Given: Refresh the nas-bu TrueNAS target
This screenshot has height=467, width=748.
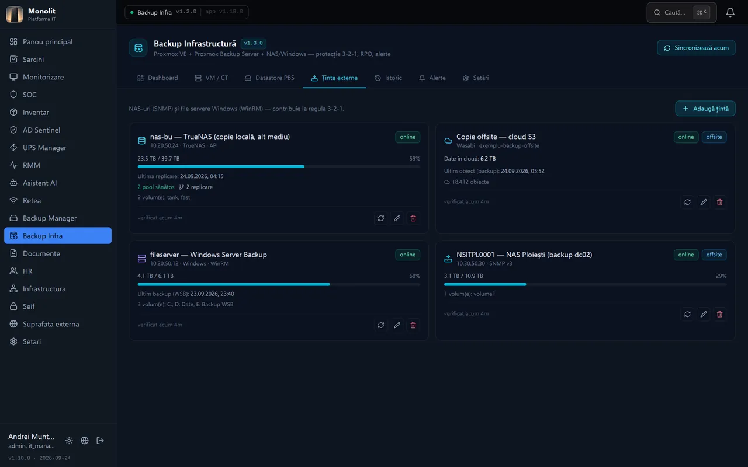Looking at the screenshot, I should click(x=381, y=218).
